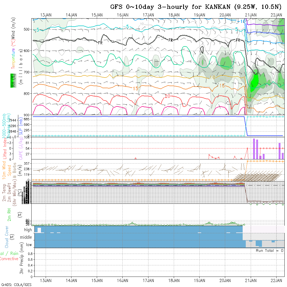Screen dimensions: 287x287
Task: Click the 19JAN label on the bottom axis
Action: click(199, 280)
